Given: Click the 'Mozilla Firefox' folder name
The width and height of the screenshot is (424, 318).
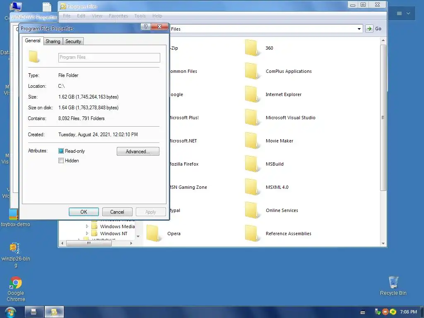Looking at the screenshot, I should coord(184,164).
